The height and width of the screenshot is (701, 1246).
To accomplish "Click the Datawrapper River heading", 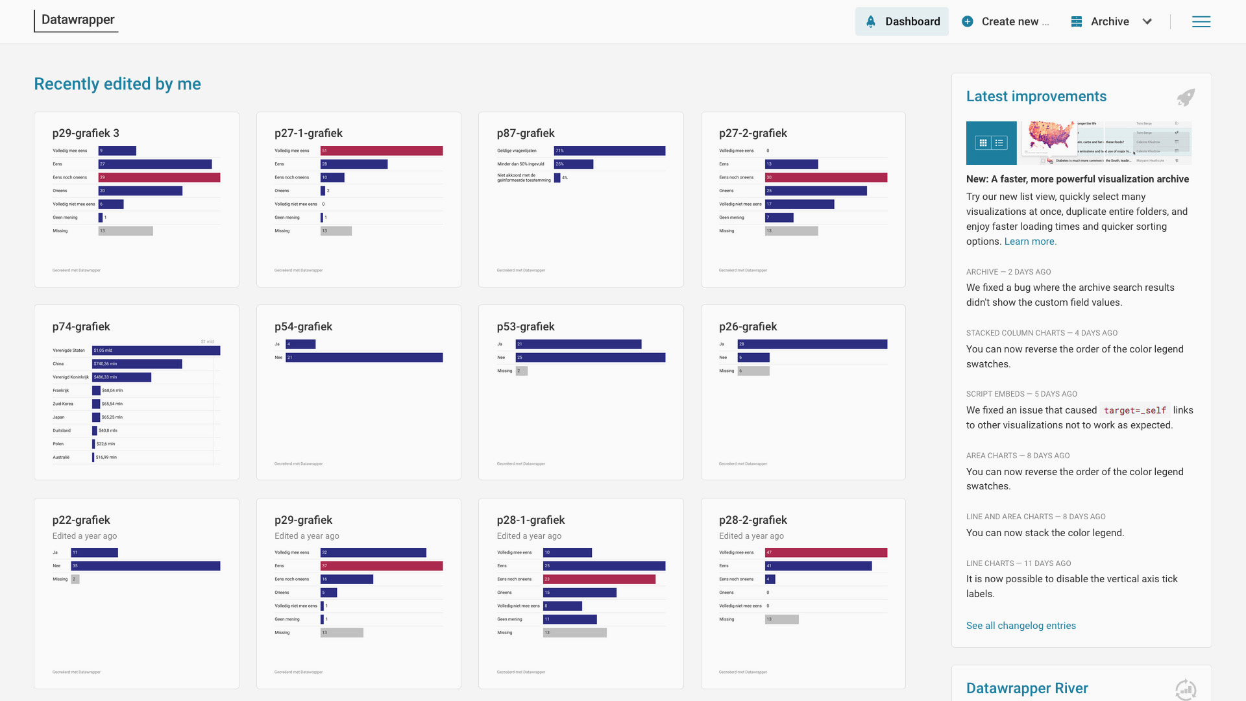I will 1027,688.
